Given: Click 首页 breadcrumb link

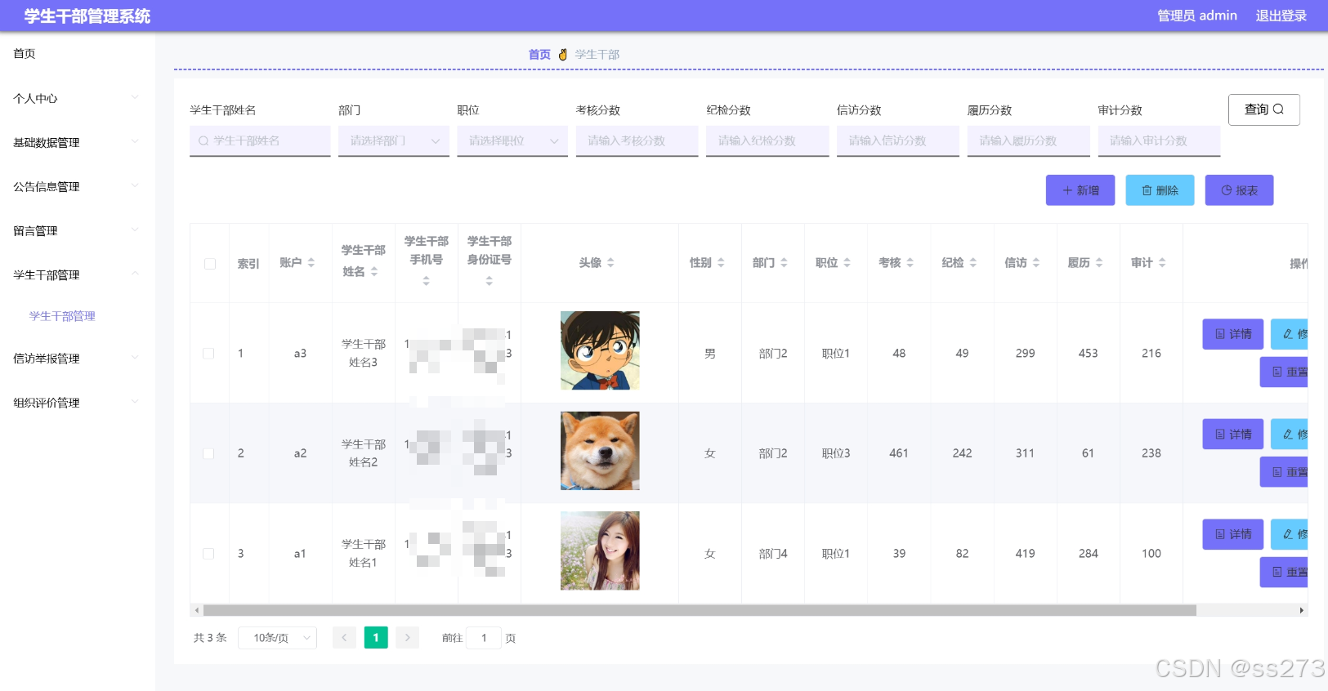Looking at the screenshot, I should 539,55.
